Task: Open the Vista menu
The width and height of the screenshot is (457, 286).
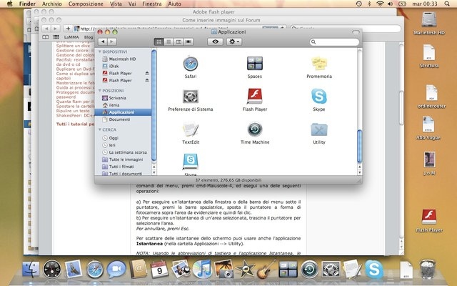Action: 116,4
